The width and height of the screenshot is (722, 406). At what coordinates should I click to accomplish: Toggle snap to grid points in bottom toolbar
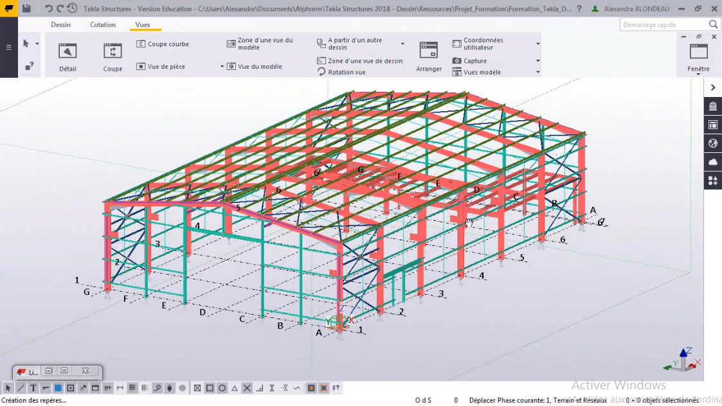pos(134,387)
